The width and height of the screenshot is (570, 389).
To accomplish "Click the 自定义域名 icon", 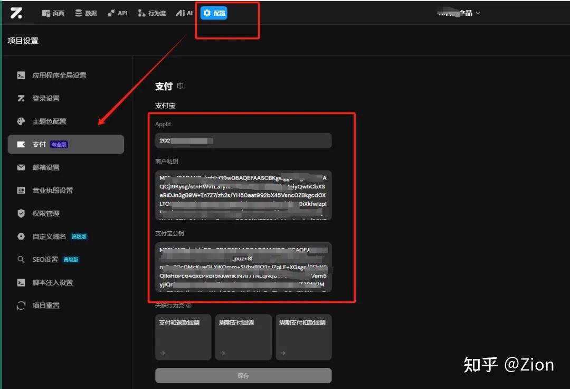I will pyautogui.click(x=21, y=236).
